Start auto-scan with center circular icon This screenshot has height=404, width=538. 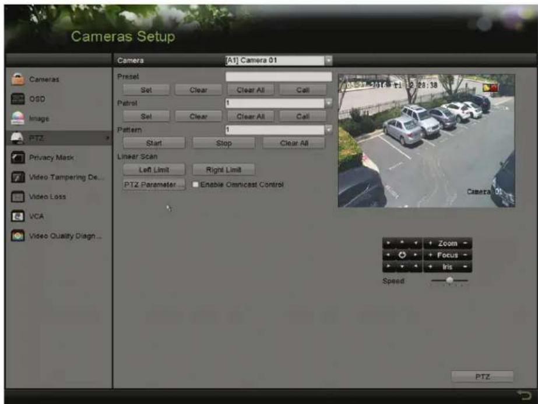coord(402,255)
